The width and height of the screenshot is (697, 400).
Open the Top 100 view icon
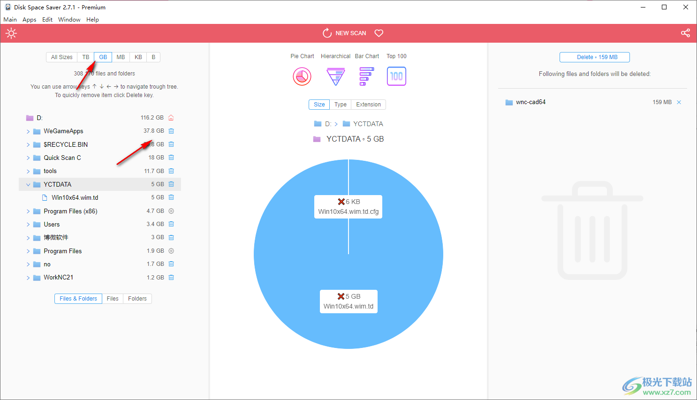coord(396,76)
